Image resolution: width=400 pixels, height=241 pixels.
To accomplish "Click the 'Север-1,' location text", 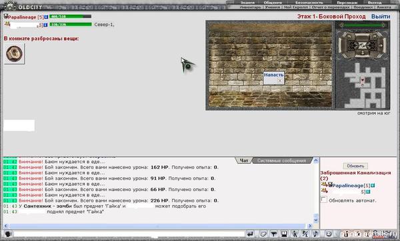I will pos(105,25).
